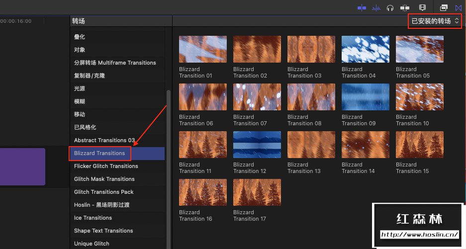This screenshot has height=249, width=466.
Task: Select Unique Glitch category
Action: [117, 244]
